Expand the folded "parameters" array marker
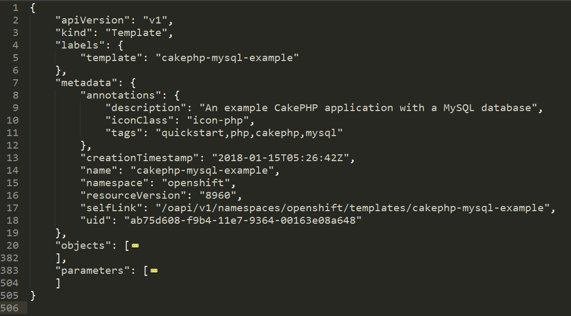 (154, 271)
